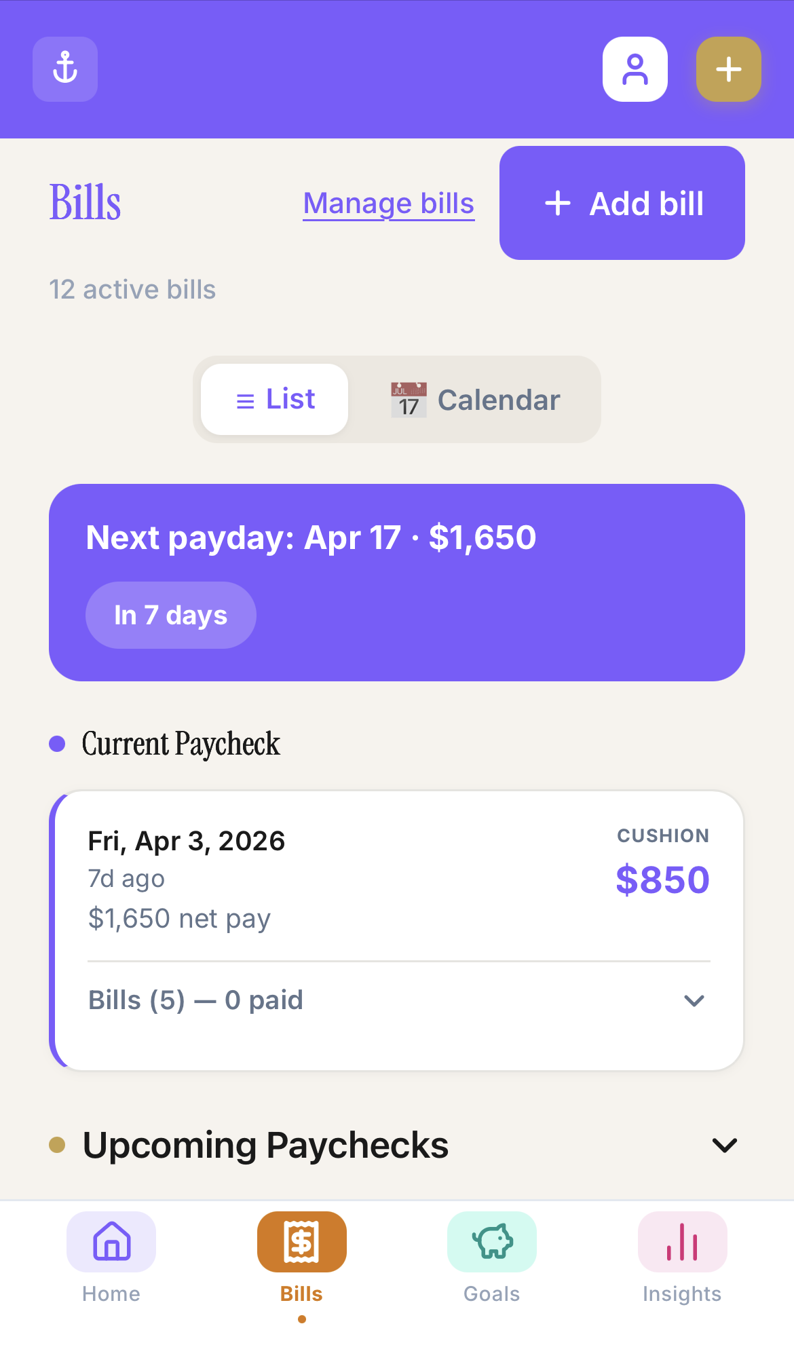794x1362 pixels.
Task: Open the user profile icon
Action: [635, 69]
